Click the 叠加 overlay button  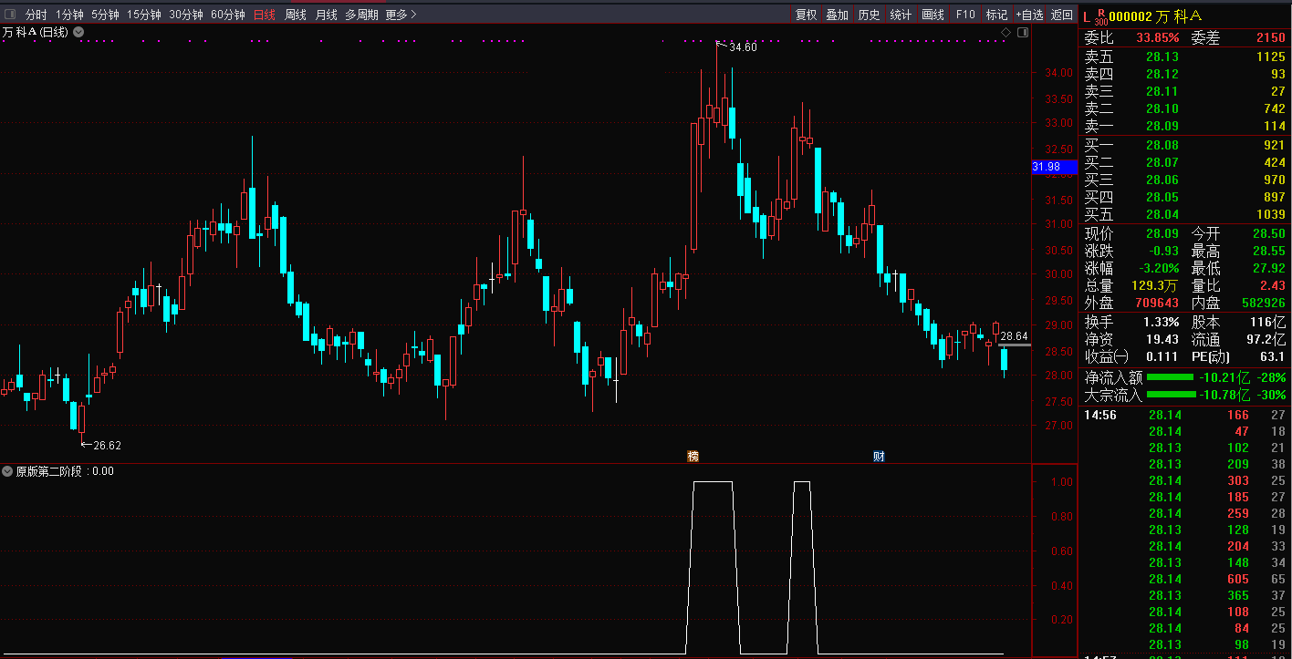click(x=837, y=15)
